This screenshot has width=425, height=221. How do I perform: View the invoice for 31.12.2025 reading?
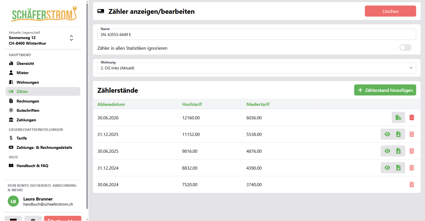387,134
